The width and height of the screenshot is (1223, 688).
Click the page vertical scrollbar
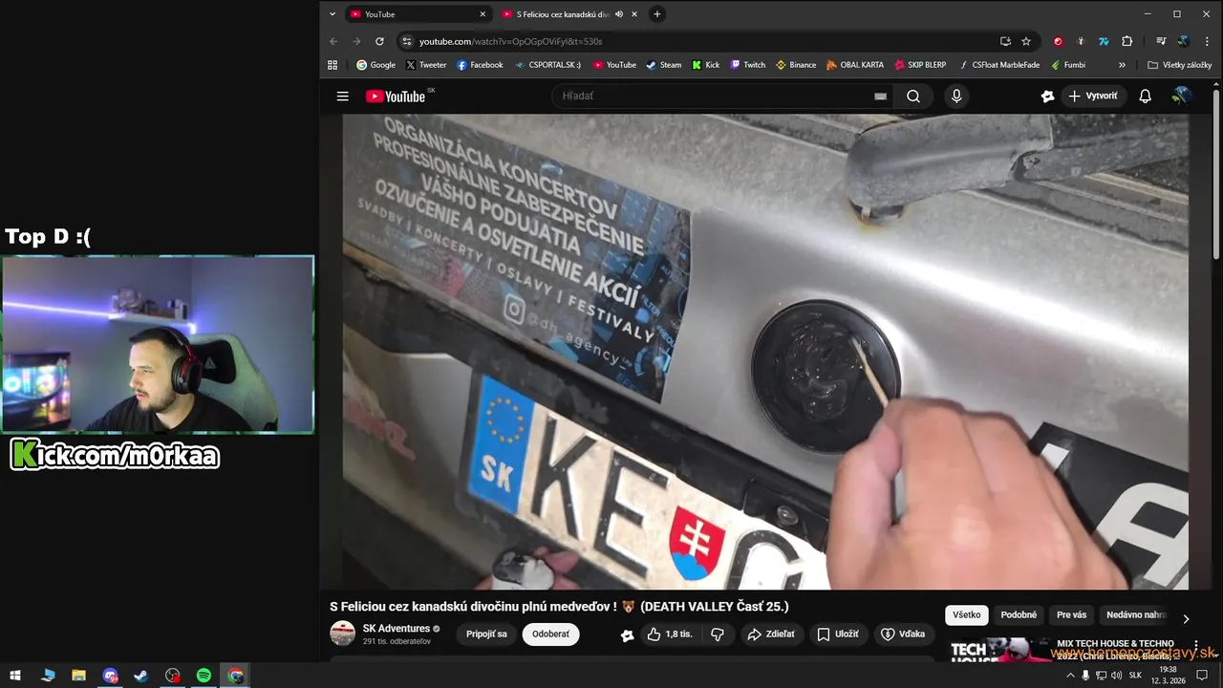(1216, 172)
